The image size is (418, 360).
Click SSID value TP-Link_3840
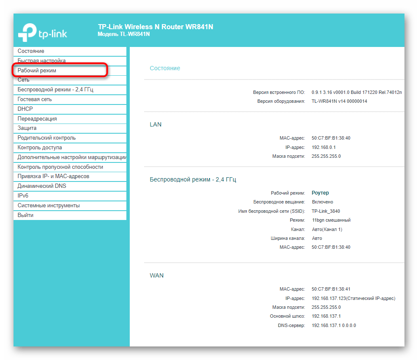pos(326,212)
